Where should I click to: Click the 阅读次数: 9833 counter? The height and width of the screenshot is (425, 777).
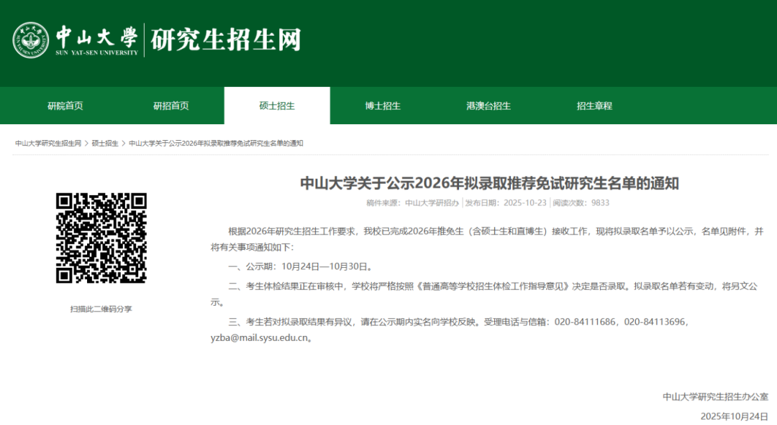tap(581, 203)
